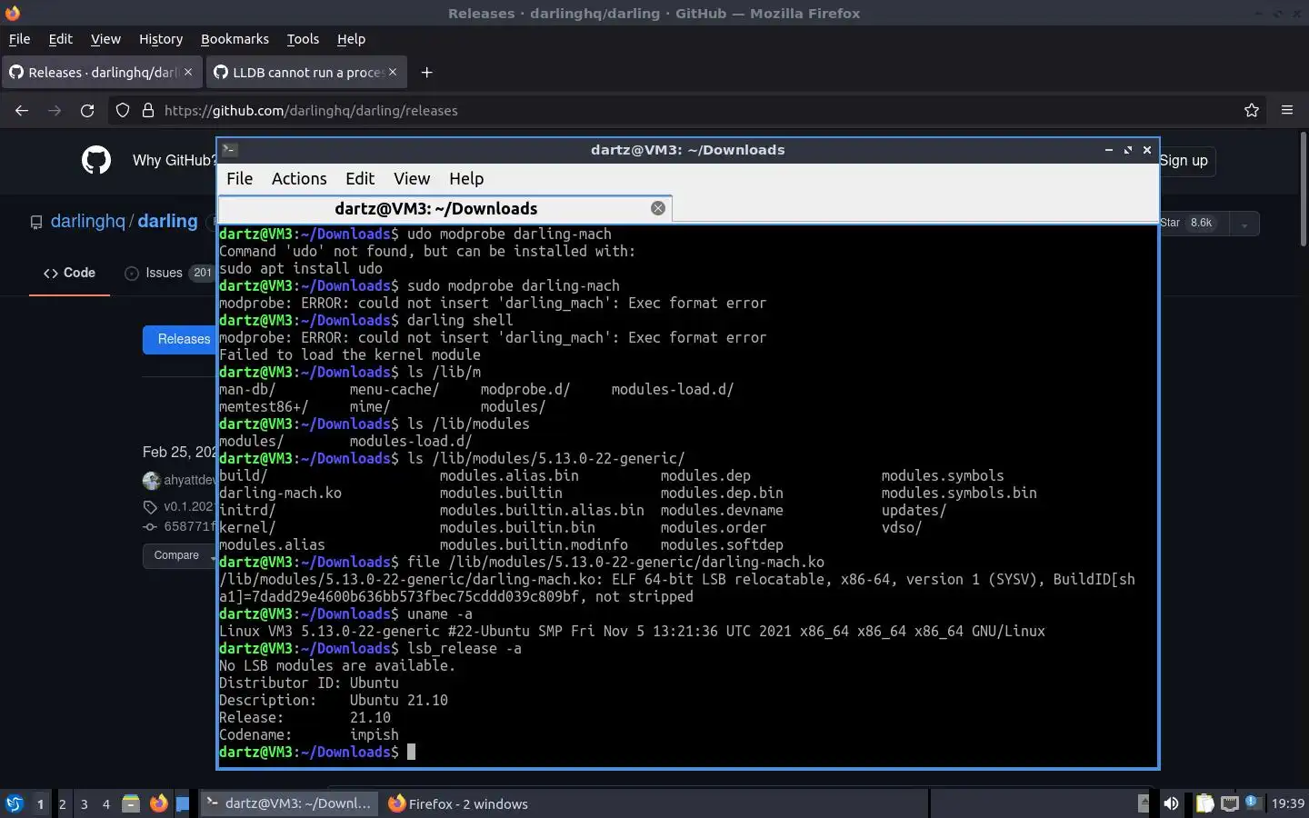This screenshot has height=818, width=1309.
Task: Click the Firefox page vertical scrollbar
Action: [x=1303, y=191]
